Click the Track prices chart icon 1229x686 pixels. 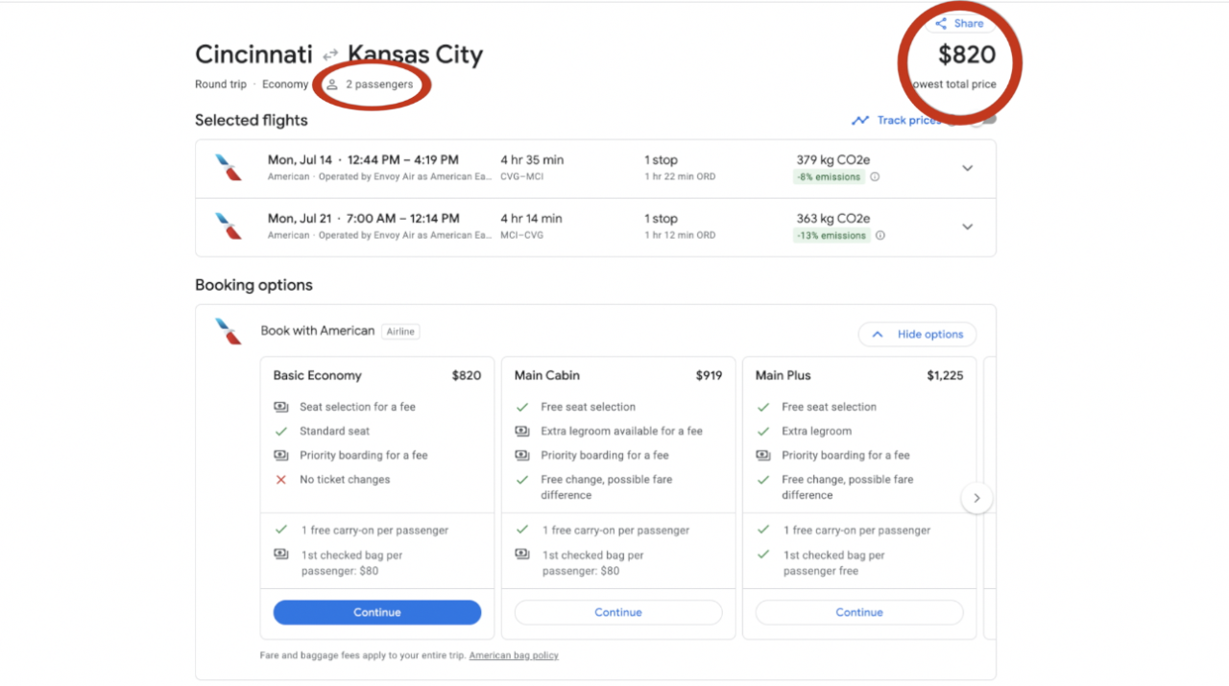pos(860,120)
